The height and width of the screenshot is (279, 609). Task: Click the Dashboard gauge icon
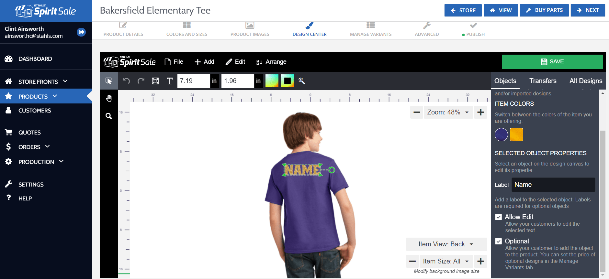[9, 59]
